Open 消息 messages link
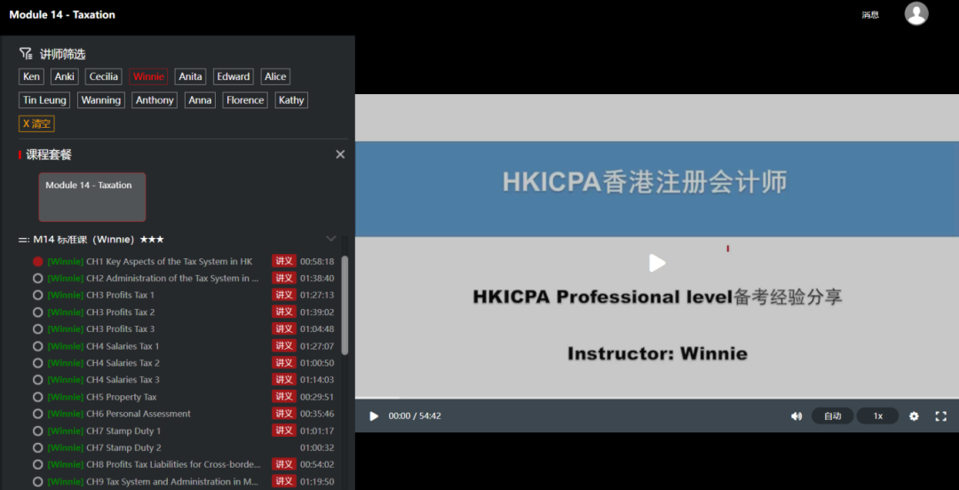The image size is (959, 490). pos(870,15)
